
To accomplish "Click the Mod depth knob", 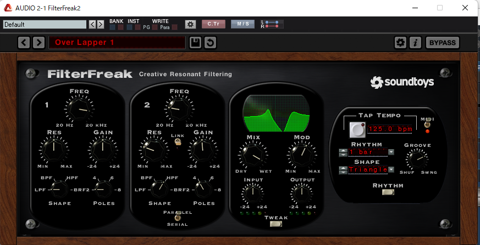I will [302, 155].
